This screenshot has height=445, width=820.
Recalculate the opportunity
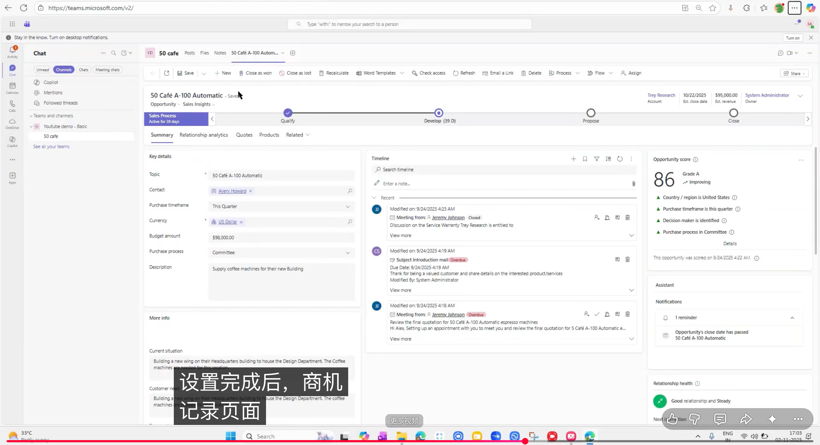[x=334, y=73]
